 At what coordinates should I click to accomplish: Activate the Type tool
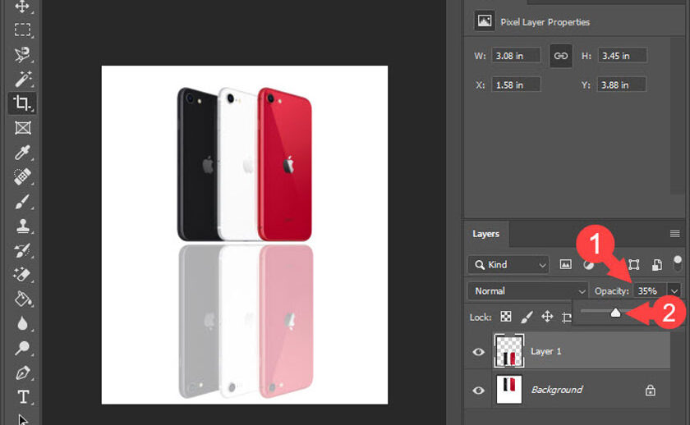(x=22, y=397)
